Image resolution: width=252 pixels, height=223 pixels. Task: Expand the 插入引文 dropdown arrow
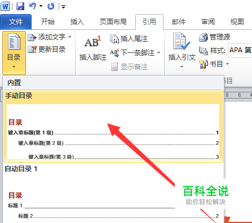[182, 66]
